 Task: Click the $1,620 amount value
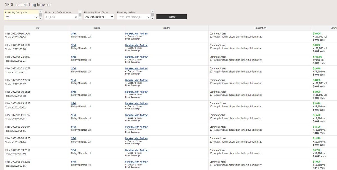pos(316,115)
